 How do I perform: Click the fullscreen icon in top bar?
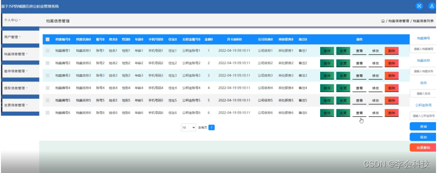[419, 6]
